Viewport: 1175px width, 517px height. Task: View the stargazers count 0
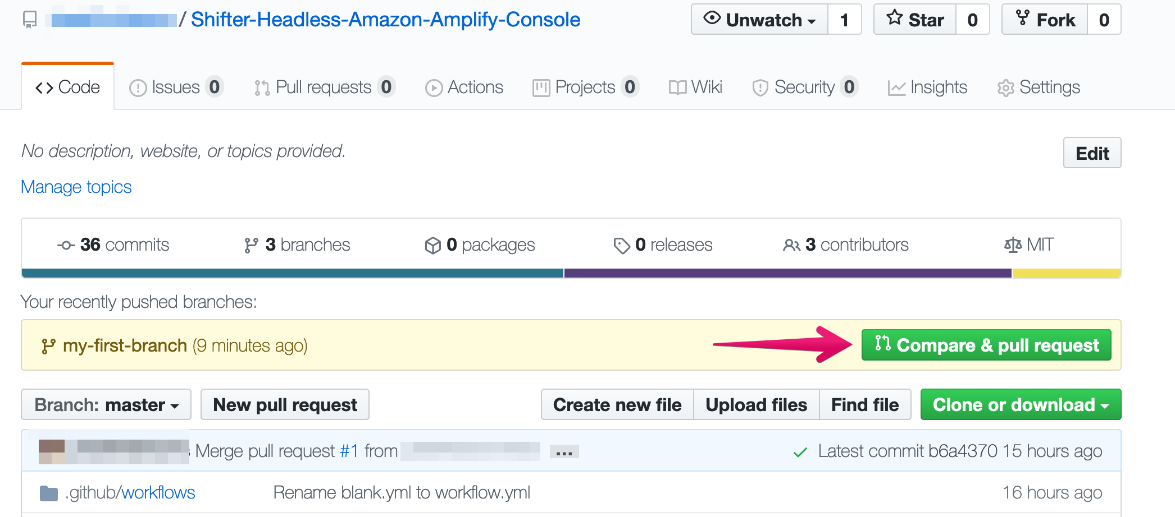pos(972,20)
